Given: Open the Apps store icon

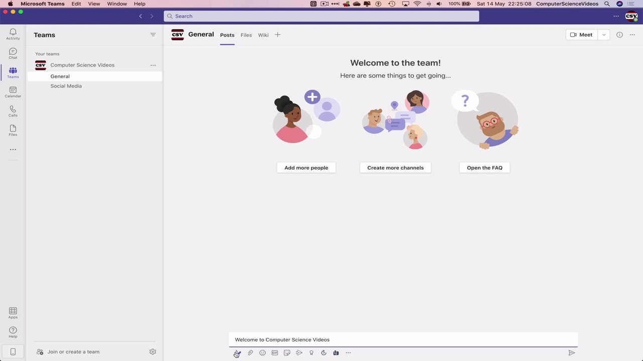Looking at the screenshot, I should click(x=13, y=313).
